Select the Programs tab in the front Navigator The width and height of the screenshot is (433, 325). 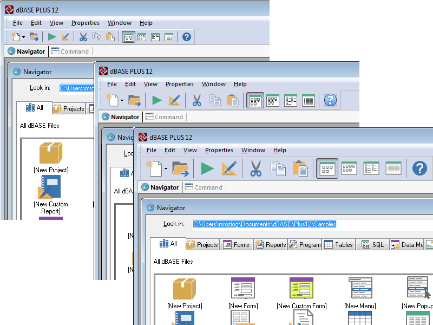[305, 245]
